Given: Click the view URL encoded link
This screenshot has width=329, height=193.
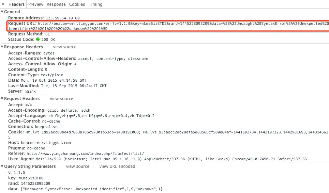Looking at the screenshot, I should (117, 166).
